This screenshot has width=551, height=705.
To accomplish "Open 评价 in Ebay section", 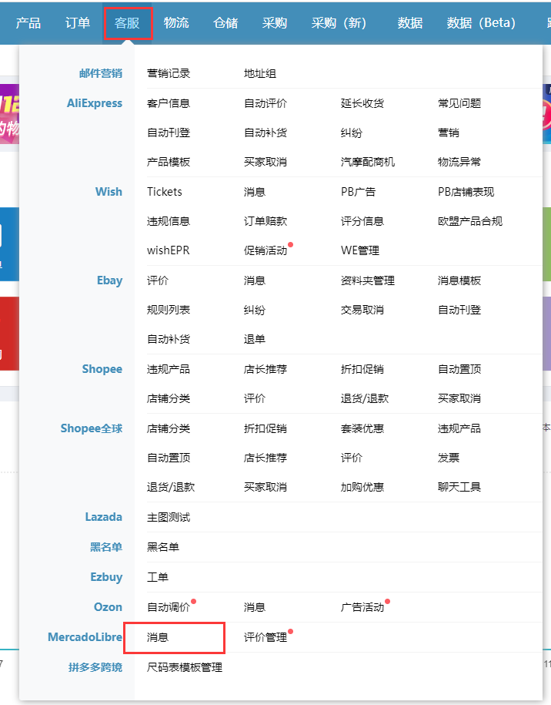I will (158, 280).
